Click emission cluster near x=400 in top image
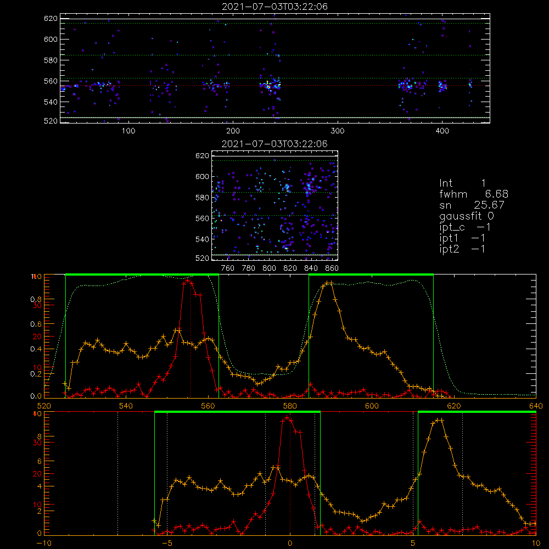The height and width of the screenshot is (549, 549). (x=443, y=86)
